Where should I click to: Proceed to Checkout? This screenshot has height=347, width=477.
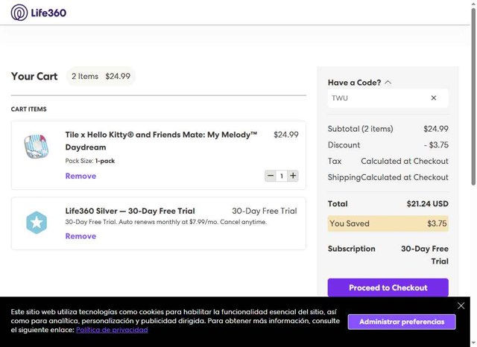(388, 287)
